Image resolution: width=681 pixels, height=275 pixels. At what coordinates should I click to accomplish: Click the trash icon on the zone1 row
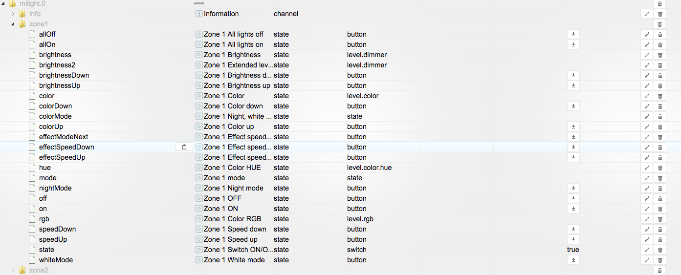pyautogui.click(x=659, y=24)
